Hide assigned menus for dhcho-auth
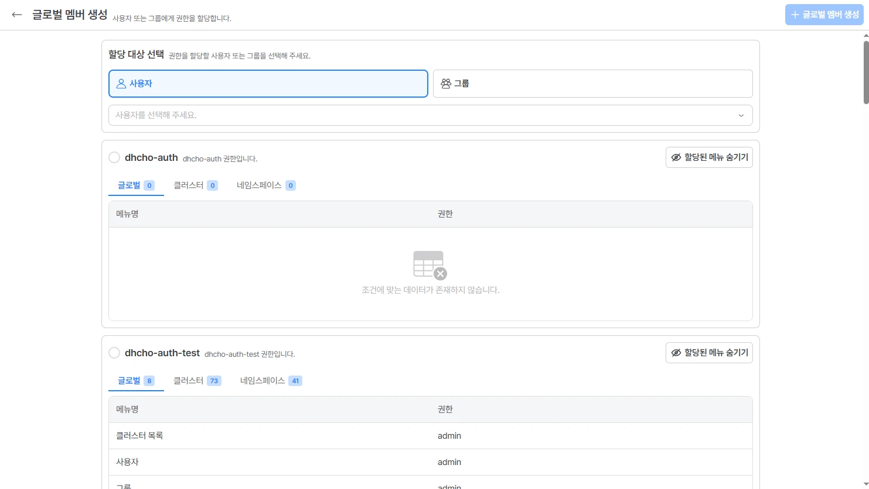This screenshot has width=869, height=489. pos(709,157)
